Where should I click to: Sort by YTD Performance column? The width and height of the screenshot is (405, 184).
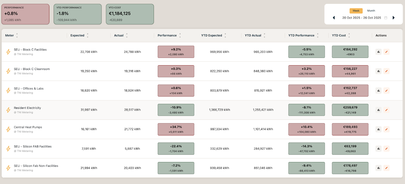tap(318, 35)
